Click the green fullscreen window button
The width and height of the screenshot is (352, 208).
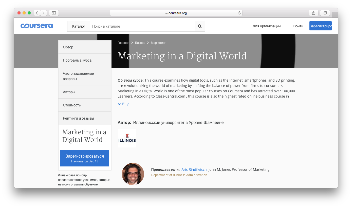tap(29, 13)
